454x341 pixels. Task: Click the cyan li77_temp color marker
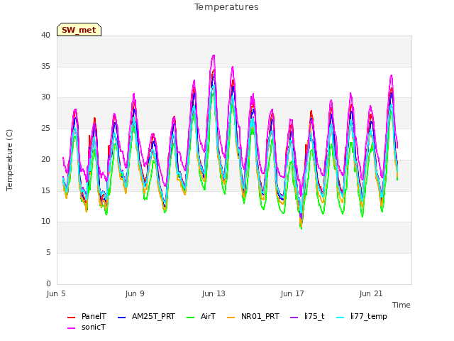tap(340, 318)
